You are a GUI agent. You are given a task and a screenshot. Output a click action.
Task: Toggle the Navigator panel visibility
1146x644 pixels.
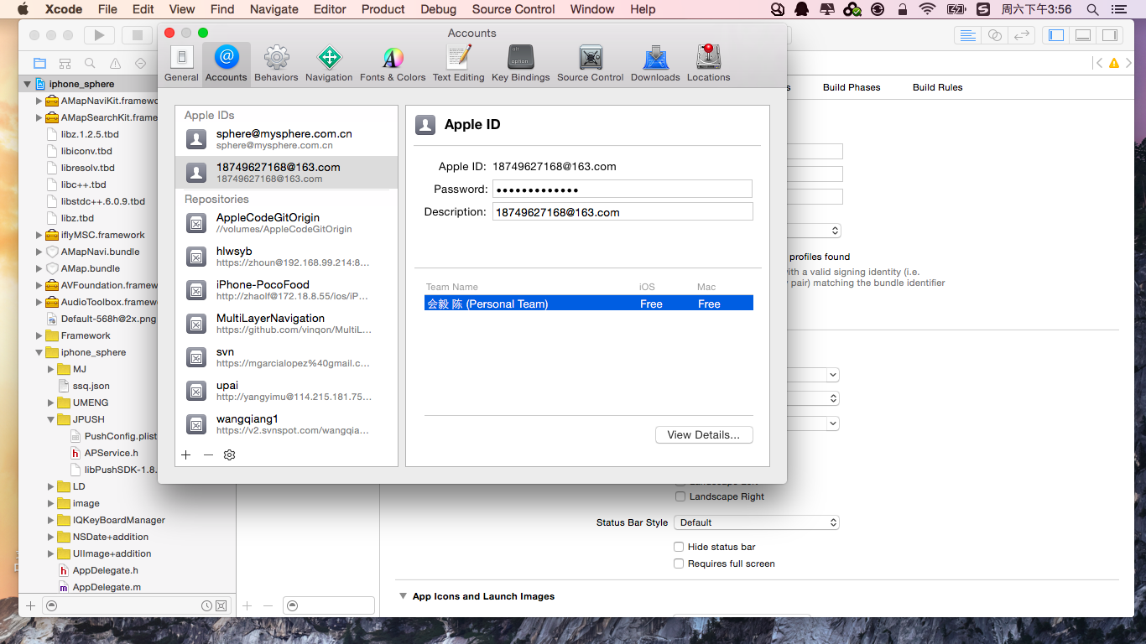coord(1056,35)
